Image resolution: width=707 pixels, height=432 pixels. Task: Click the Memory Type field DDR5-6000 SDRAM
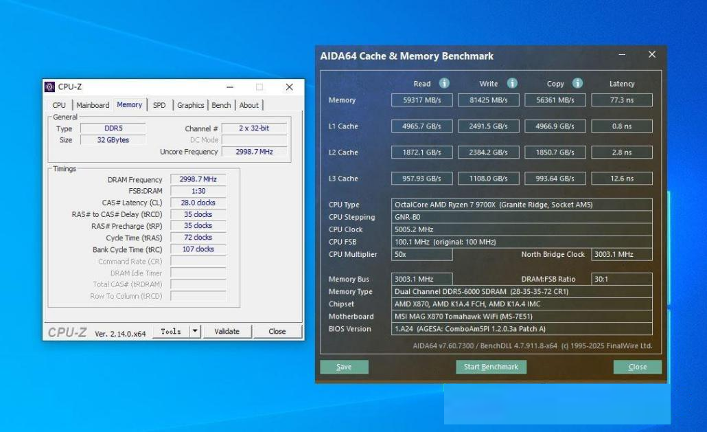tap(522, 292)
